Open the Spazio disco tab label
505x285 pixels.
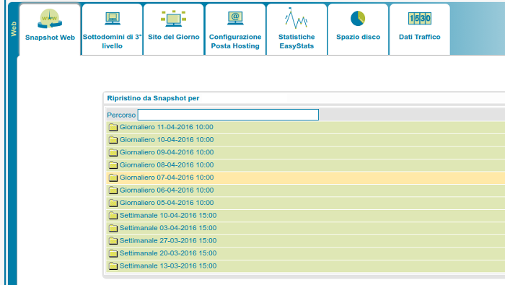tap(358, 37)
